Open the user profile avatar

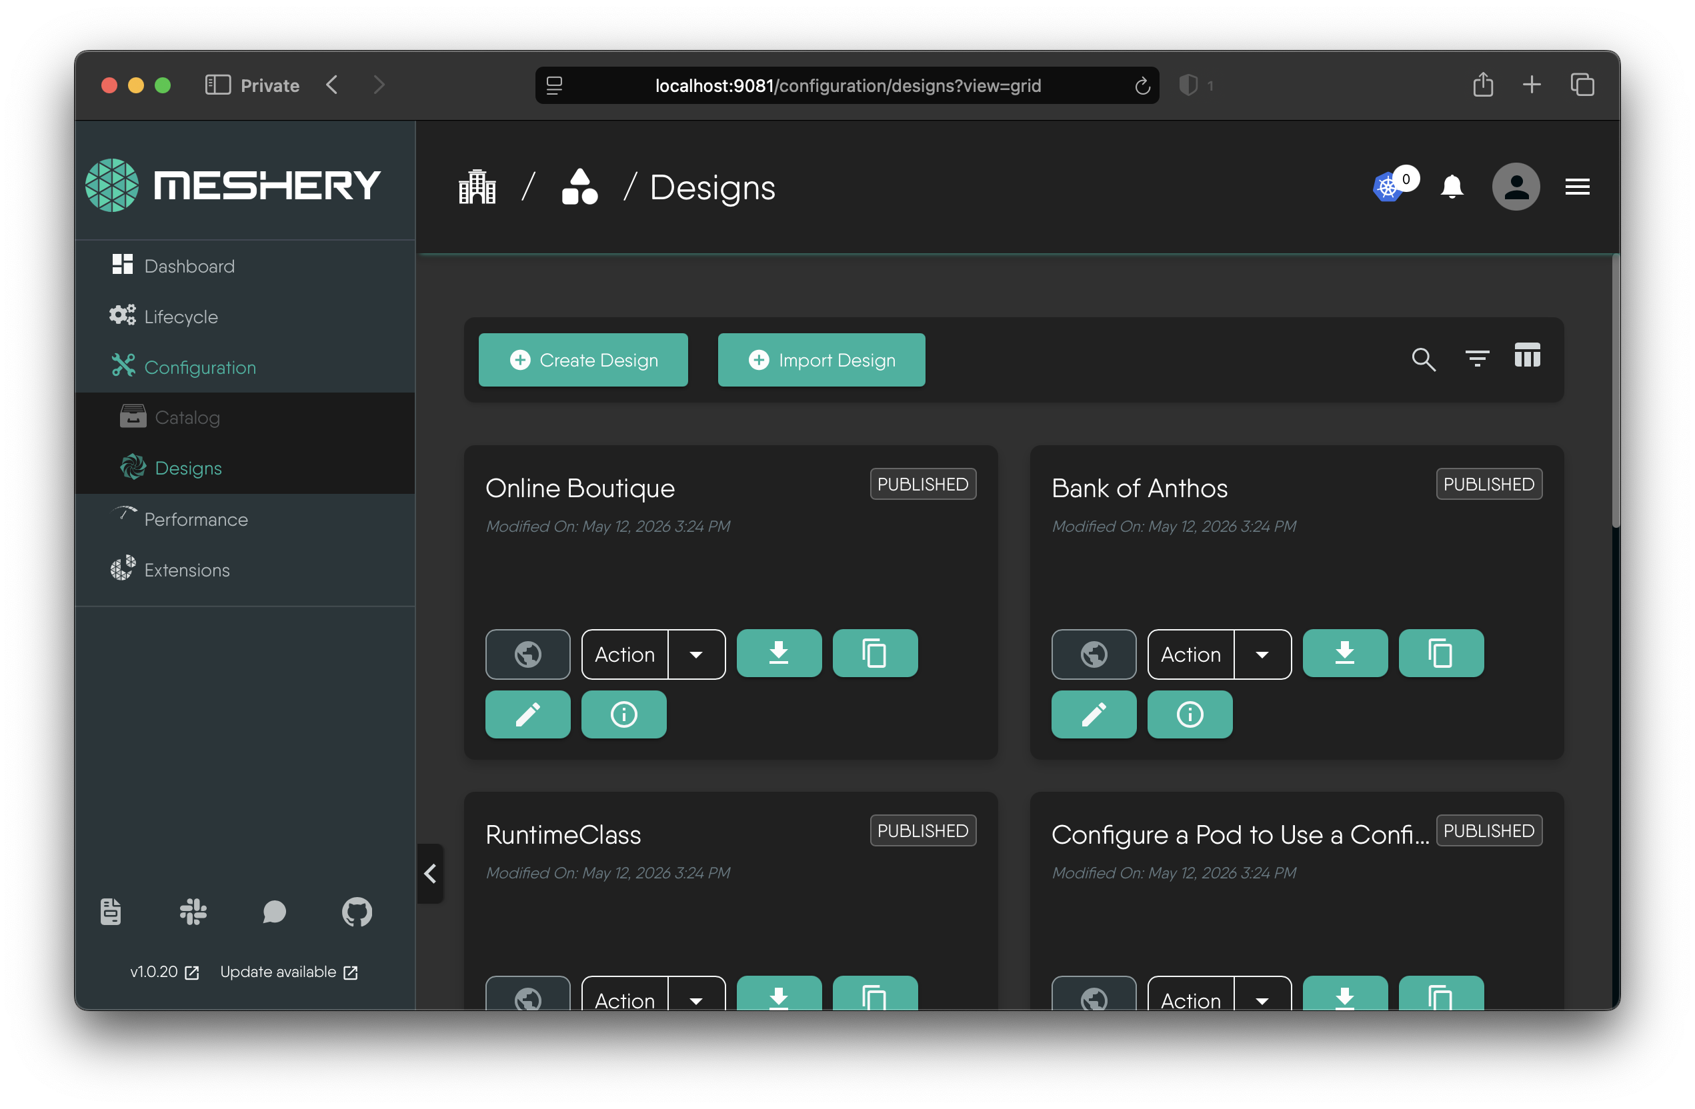click(1516, 187)
